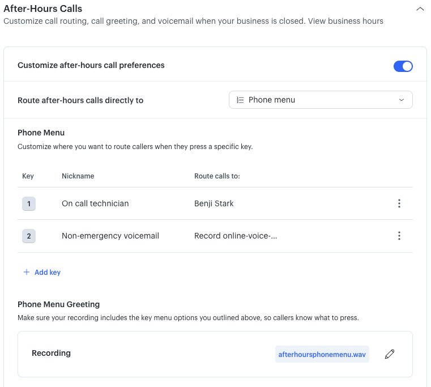The height and width of the screenshot is (387, 431).
Task: Click the Route calls to column header
Action: click(217, 176)
